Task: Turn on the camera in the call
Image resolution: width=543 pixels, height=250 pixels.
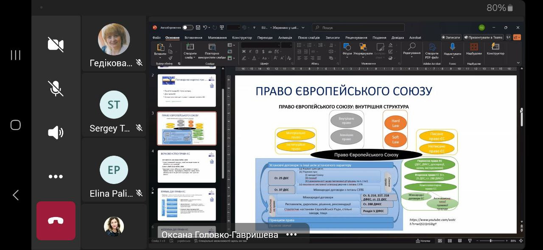Action: click(x=56, y=44)
